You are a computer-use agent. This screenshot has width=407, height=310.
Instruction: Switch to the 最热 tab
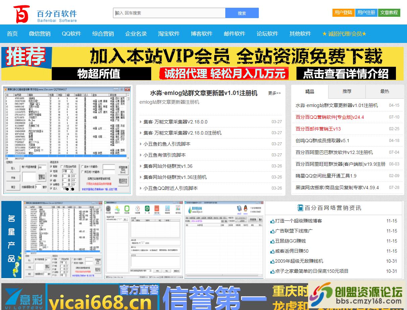click(385, 91)
